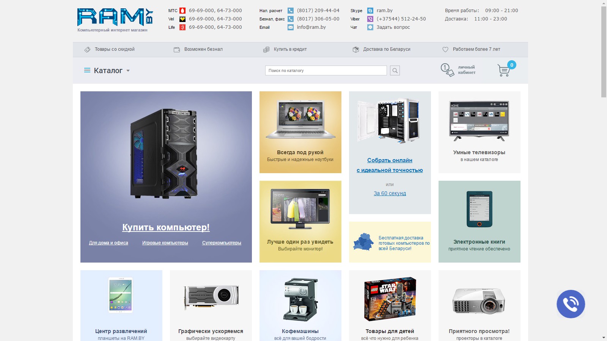Click the MTC operator icon

tap(182, 11)
